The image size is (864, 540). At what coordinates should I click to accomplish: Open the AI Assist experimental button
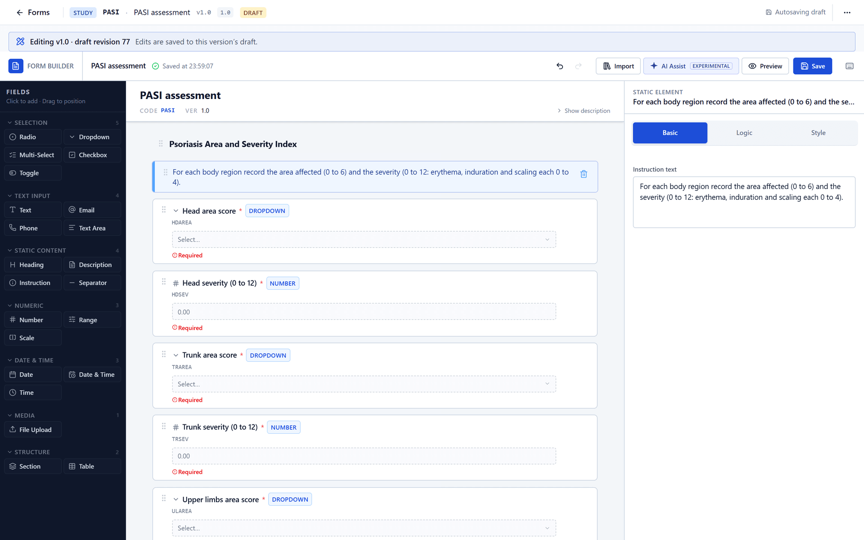(x=691, y=66)
